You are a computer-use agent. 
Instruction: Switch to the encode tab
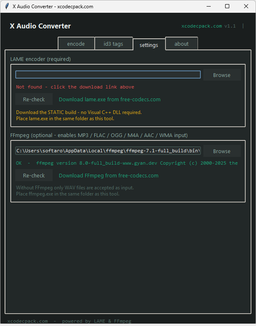pyautogui.click(x=76, y=44)
